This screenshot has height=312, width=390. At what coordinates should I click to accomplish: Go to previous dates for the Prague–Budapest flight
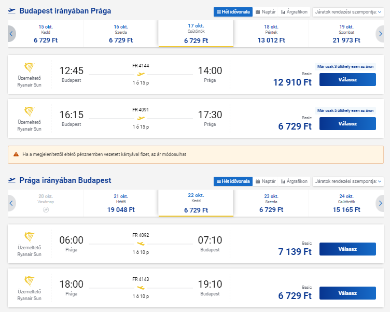click(x=11, y=203)
